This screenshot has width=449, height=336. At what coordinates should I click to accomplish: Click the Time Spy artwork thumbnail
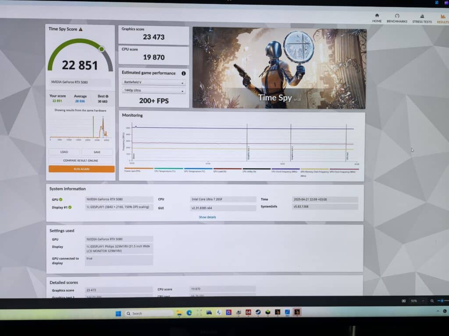tap(279, 68)
